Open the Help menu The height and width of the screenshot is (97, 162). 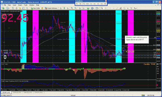tap(38, 5)
